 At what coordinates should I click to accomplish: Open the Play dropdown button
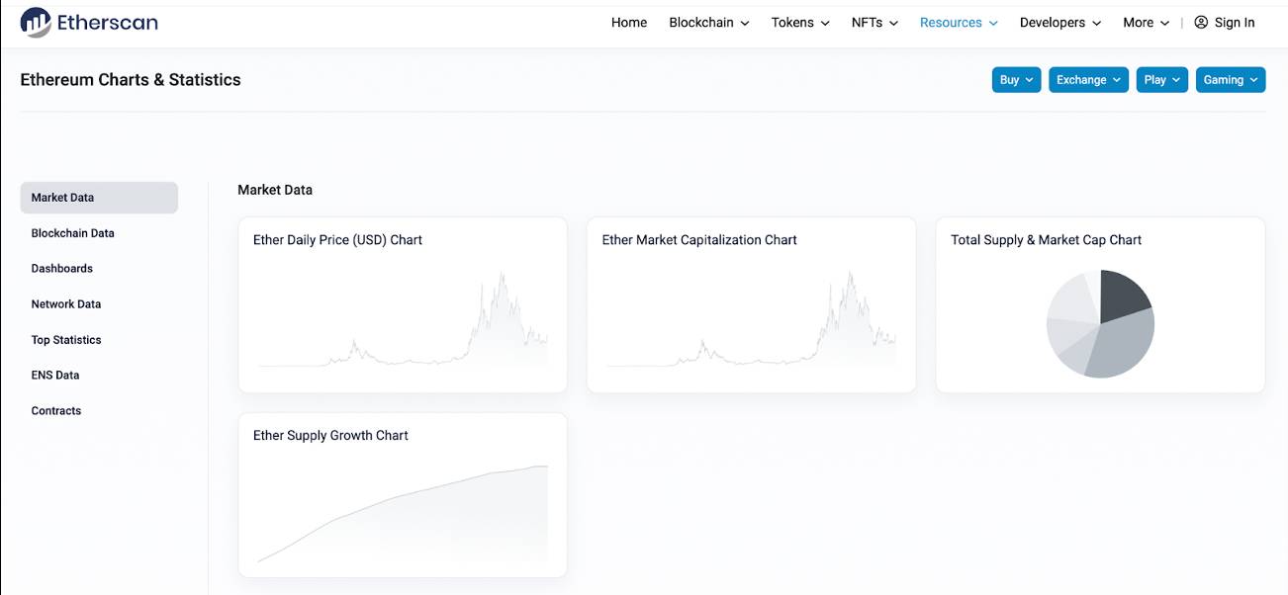click(x=1162, y=80)
